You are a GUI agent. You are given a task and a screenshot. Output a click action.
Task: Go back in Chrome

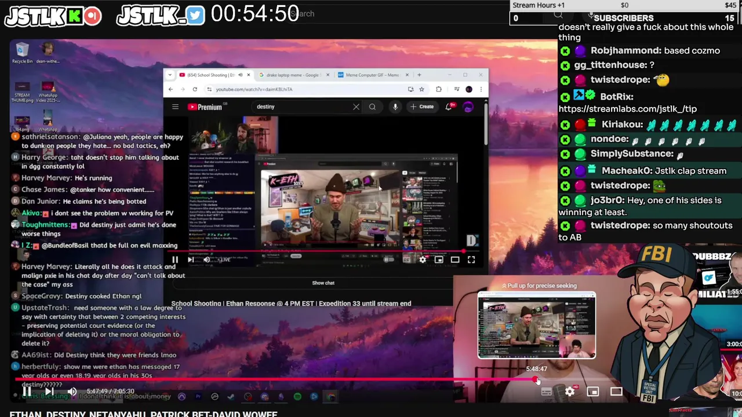(170, 89)
